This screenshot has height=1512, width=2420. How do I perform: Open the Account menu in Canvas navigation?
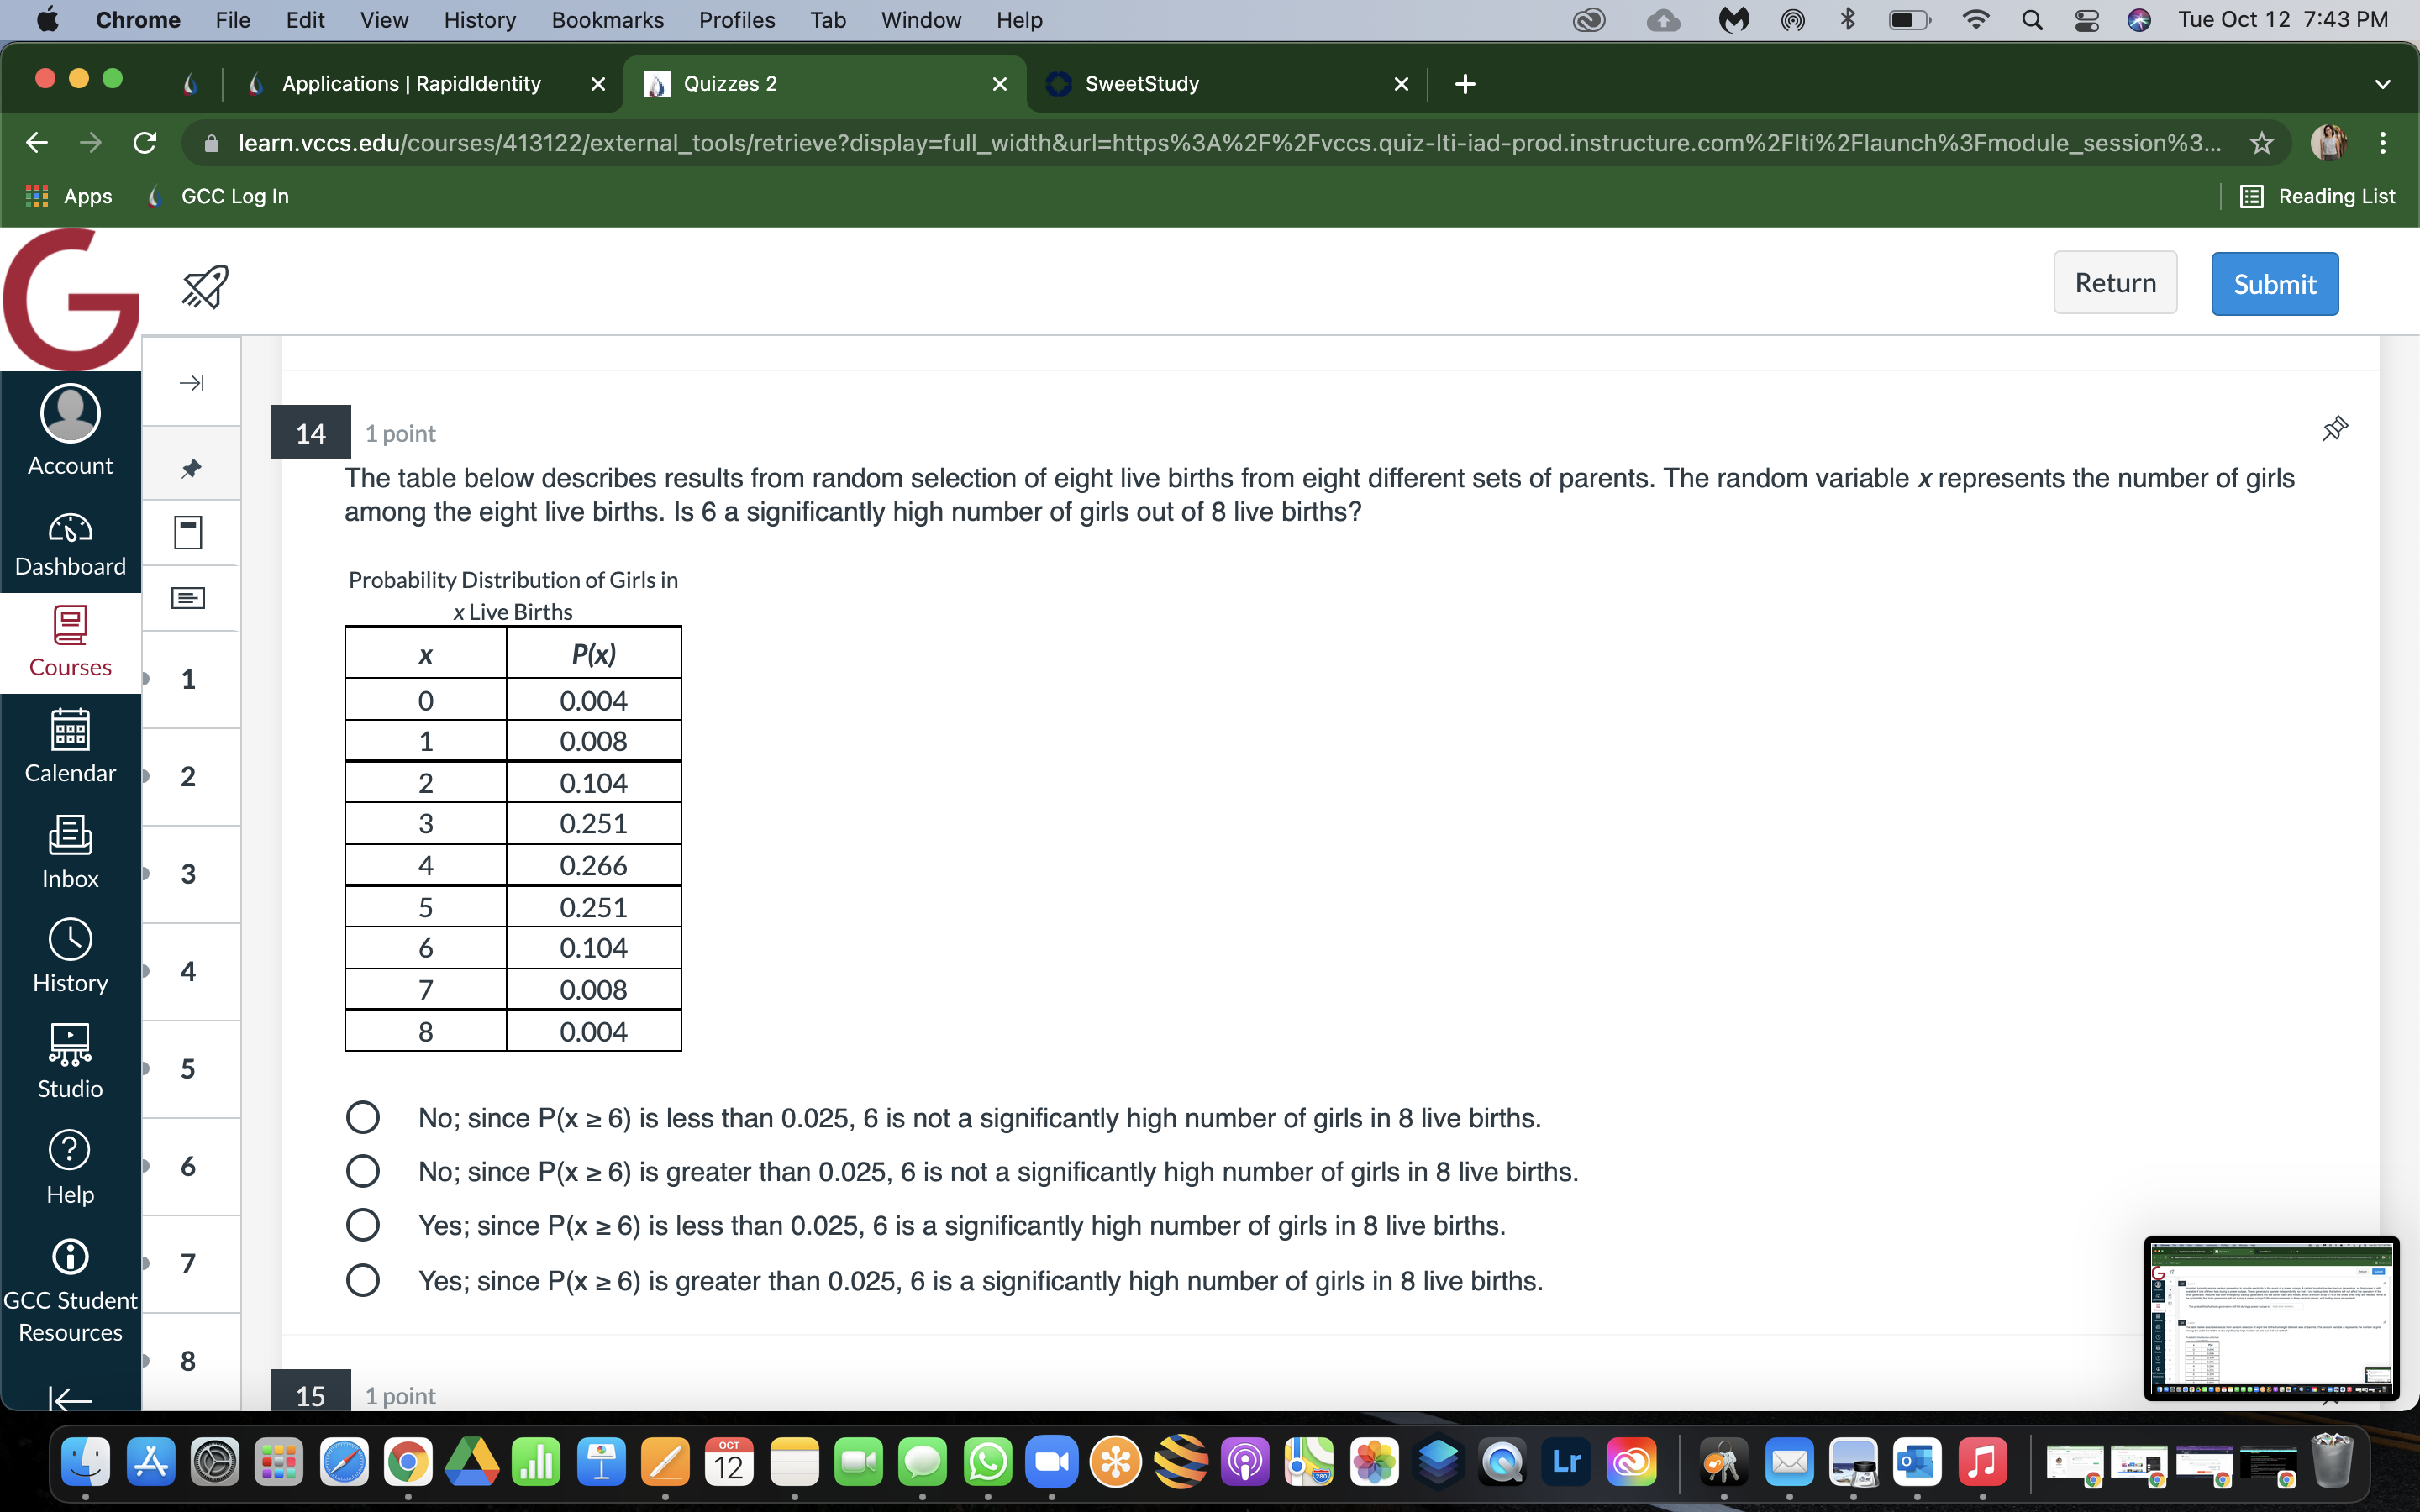click(x=70, y=432)
